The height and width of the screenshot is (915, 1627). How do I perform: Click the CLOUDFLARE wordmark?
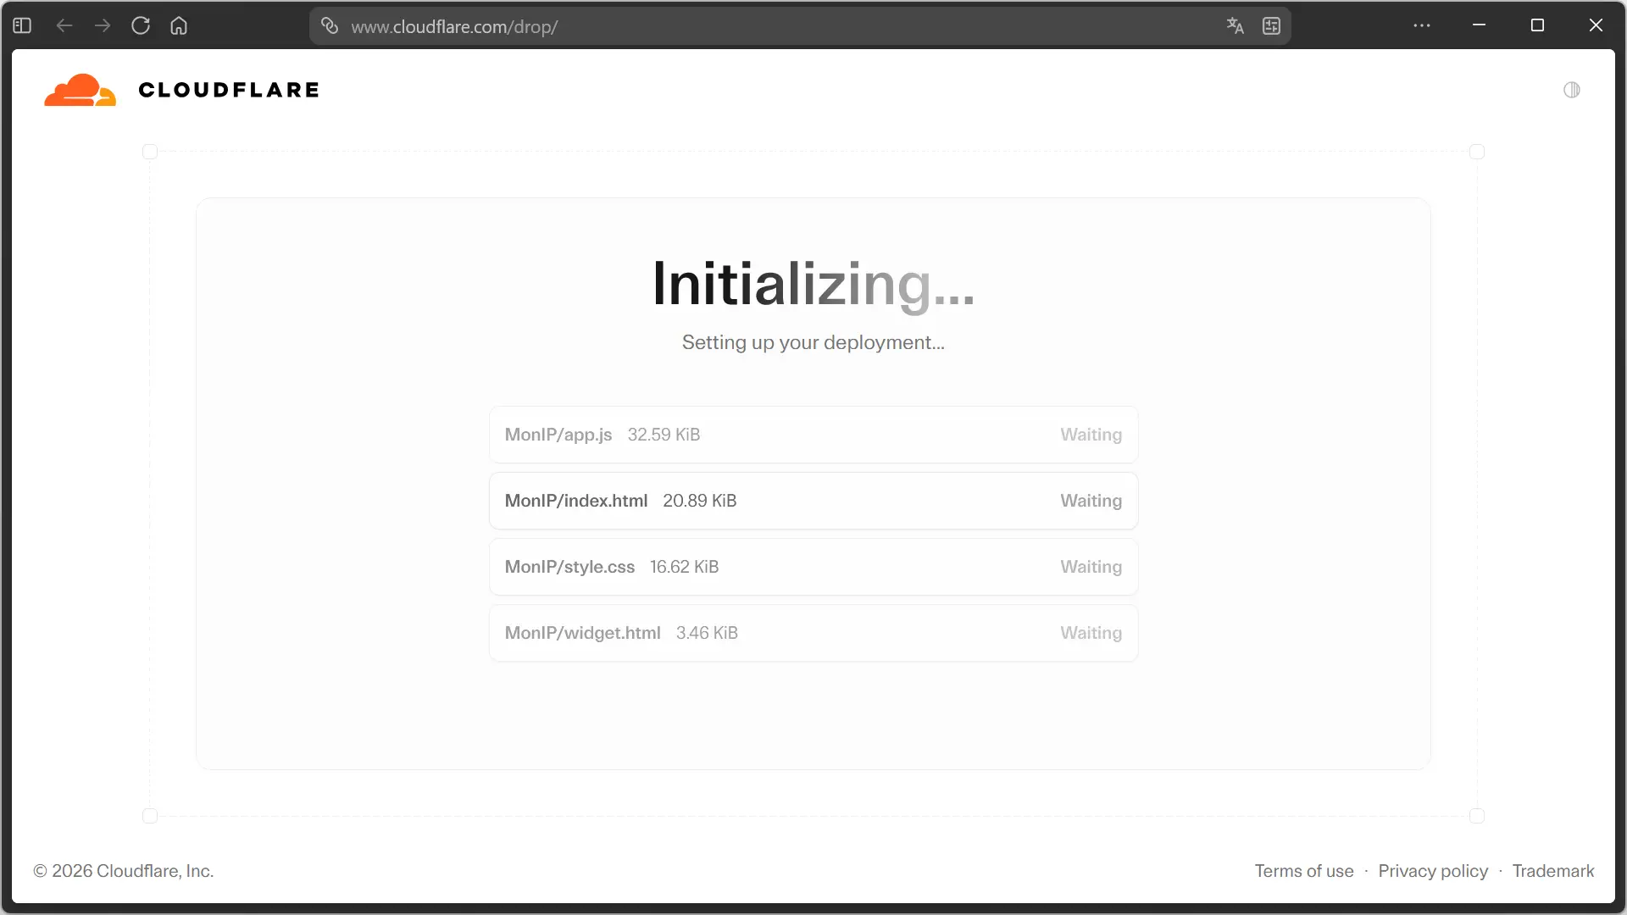(x=229, y=90)
